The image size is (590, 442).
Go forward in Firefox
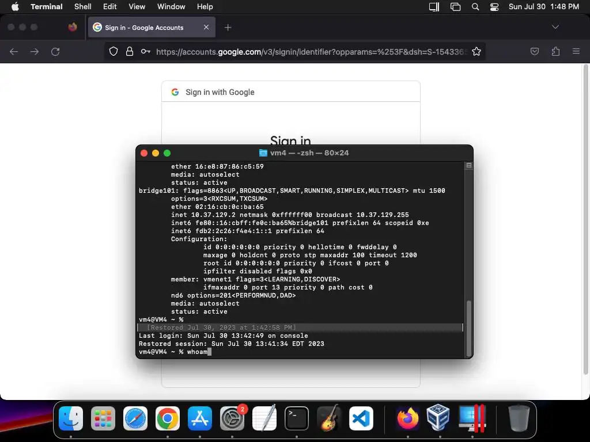[35, 51]
